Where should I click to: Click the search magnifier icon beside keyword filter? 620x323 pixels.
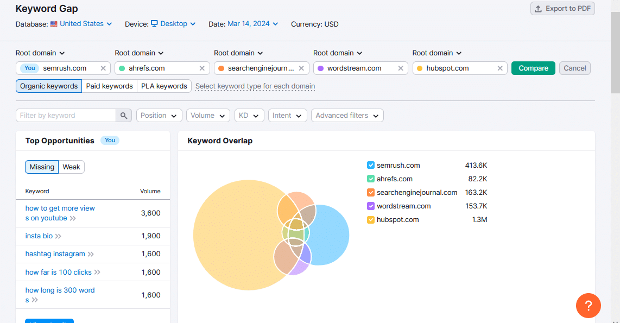[124, 116]
